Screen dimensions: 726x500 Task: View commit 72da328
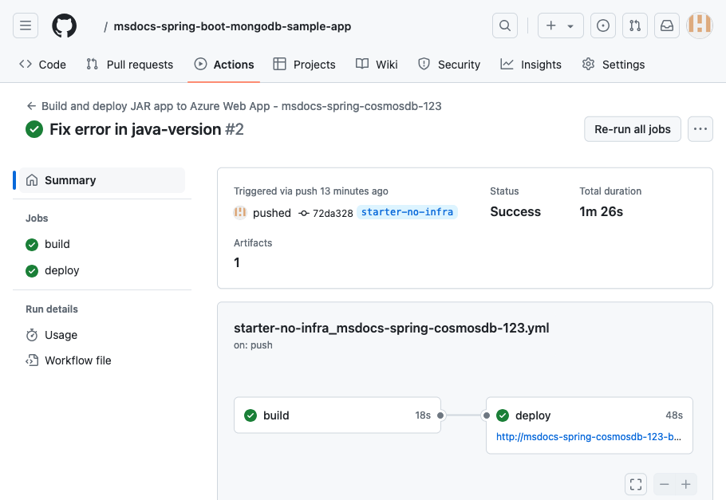(x=332, y=213)
